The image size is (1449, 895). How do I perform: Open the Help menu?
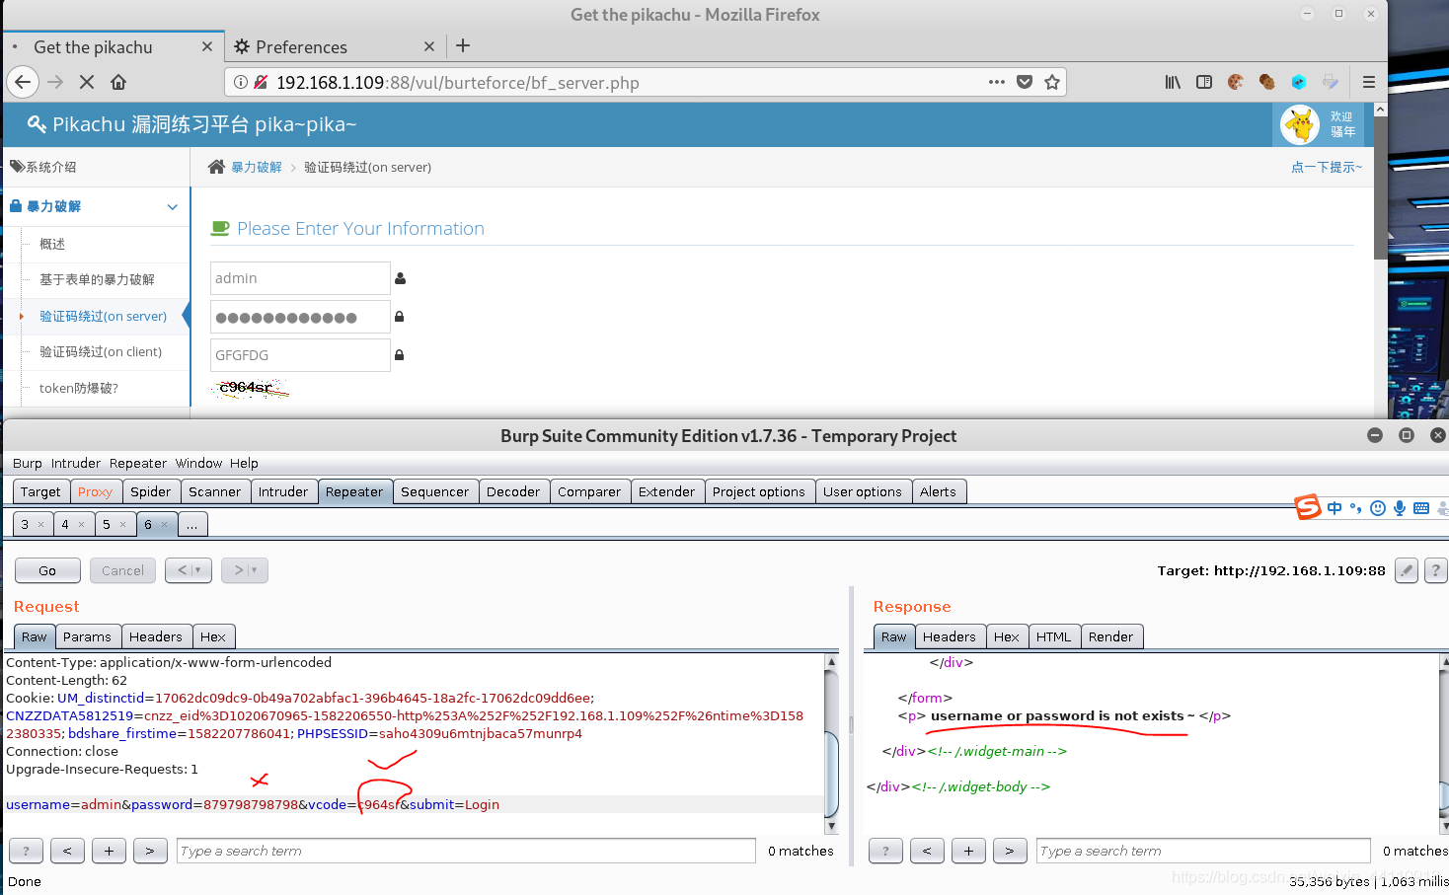[244, 463]
